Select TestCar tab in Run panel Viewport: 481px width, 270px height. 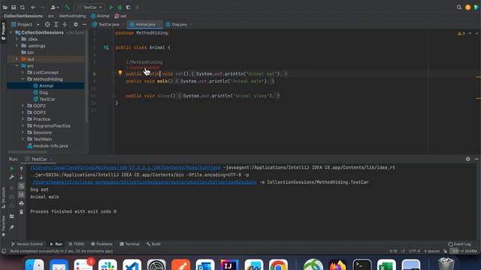39,159
